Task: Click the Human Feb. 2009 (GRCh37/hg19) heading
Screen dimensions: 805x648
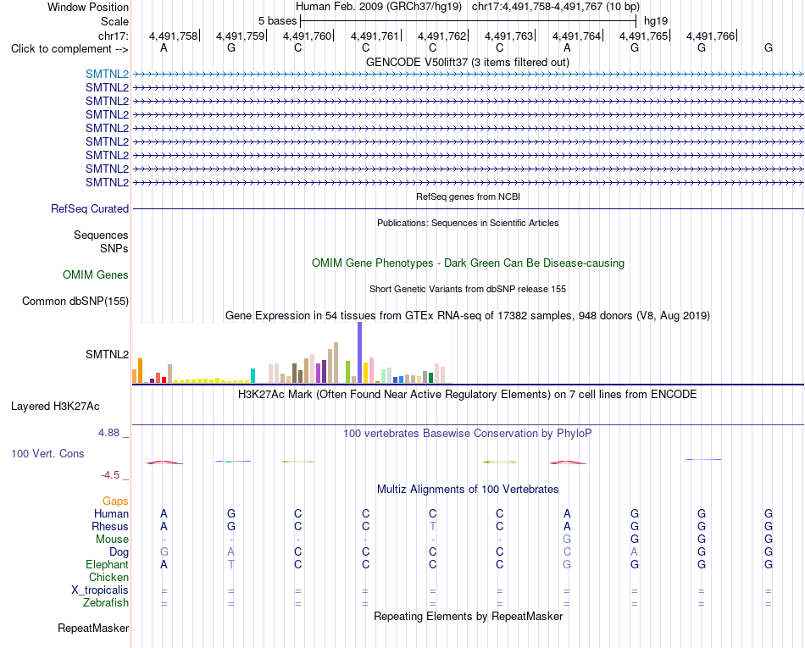Action: point(379,7)
